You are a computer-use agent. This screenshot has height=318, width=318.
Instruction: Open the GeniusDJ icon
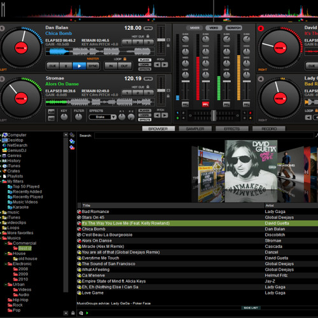[x=4, y=150]
